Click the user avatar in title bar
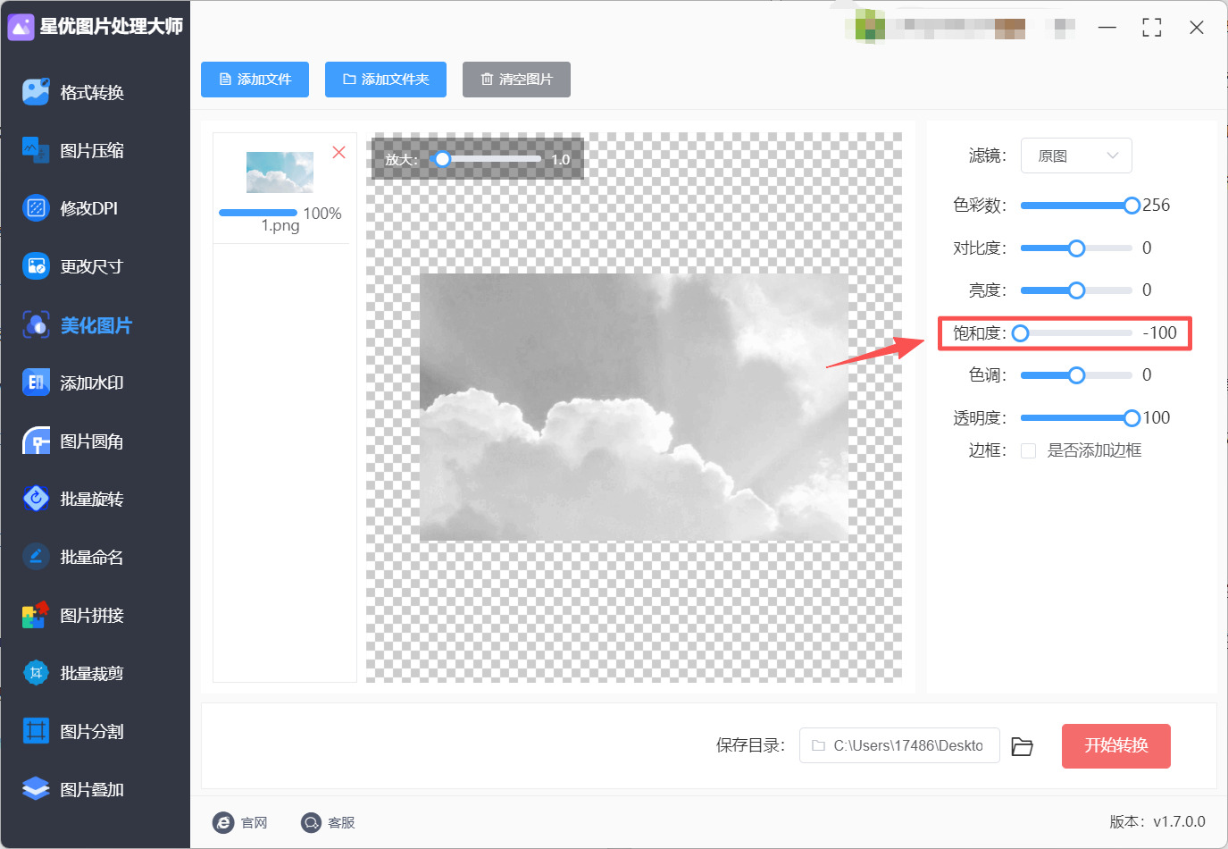 click(x=870, y=26)
